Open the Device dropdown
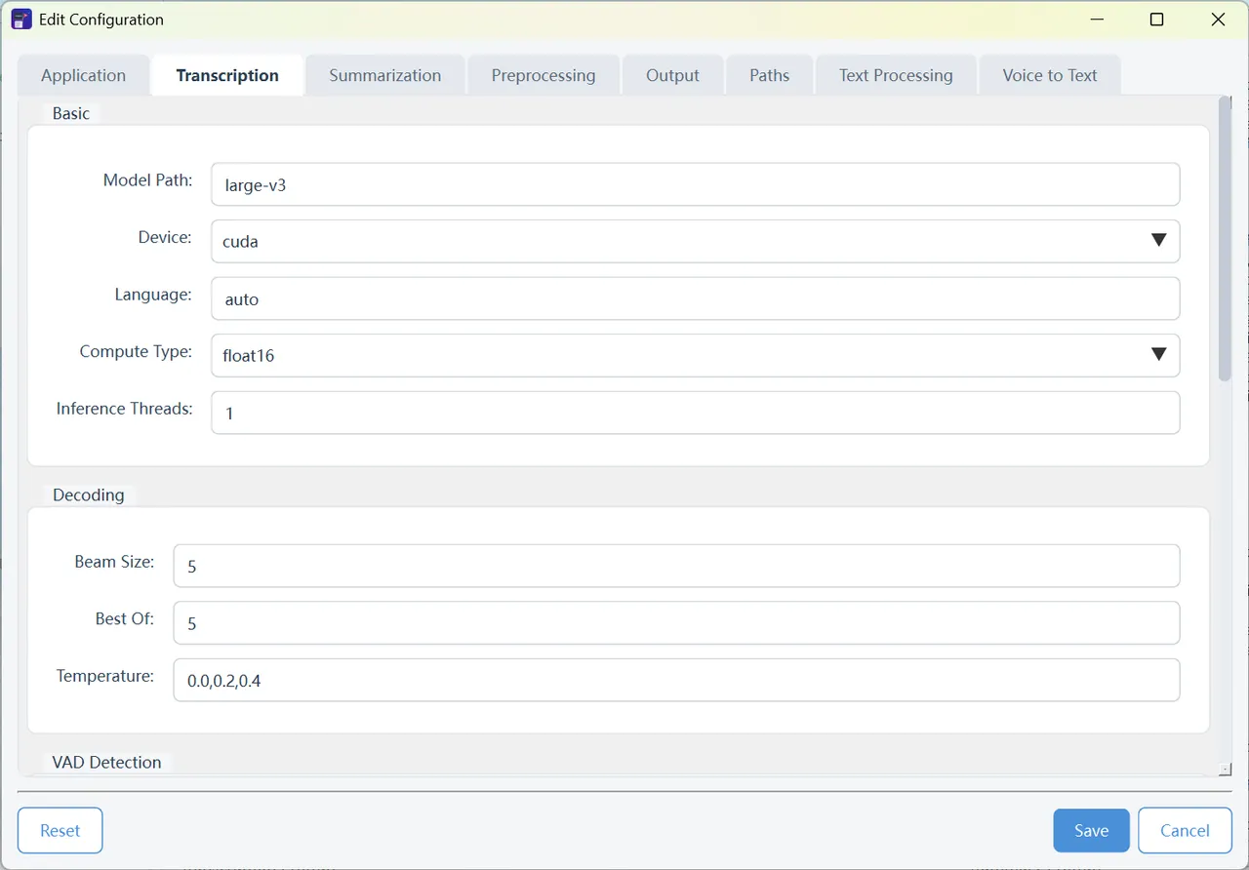Viewport: 1249px width, 870px height. [x=696, y=241]
